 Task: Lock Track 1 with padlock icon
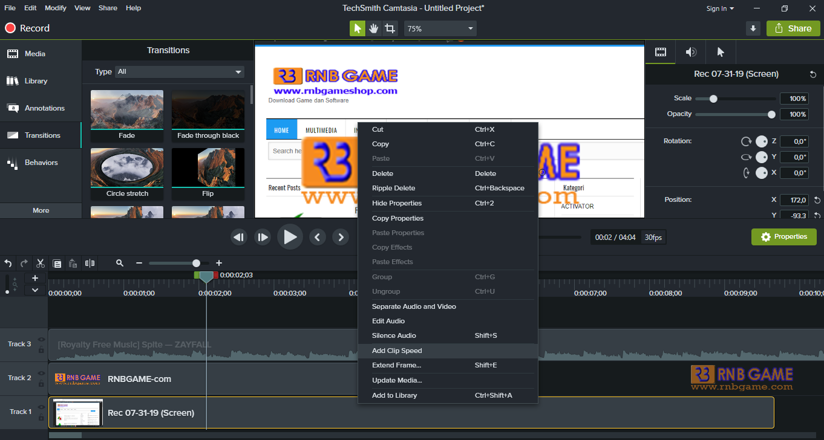click(41, 418)
